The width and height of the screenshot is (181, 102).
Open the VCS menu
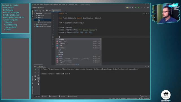[x=67, y=5]
